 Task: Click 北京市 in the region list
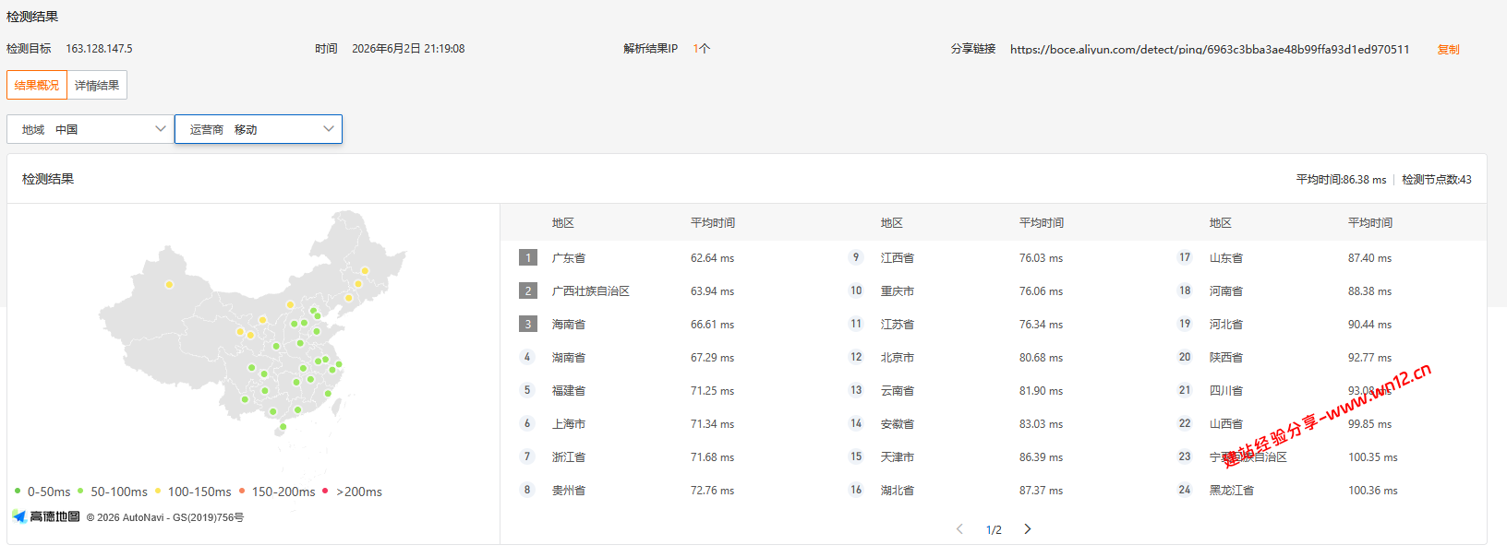pos(898,358)
